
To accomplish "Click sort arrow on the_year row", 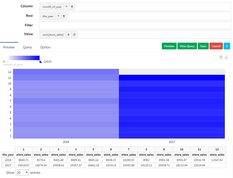I will (x=59, y=16).
